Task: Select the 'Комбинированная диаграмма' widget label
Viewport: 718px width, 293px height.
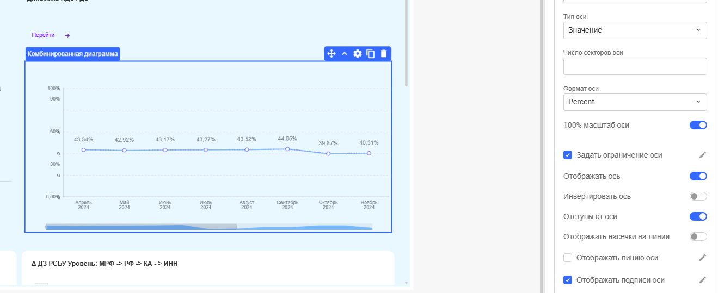Action: (72, 54)
